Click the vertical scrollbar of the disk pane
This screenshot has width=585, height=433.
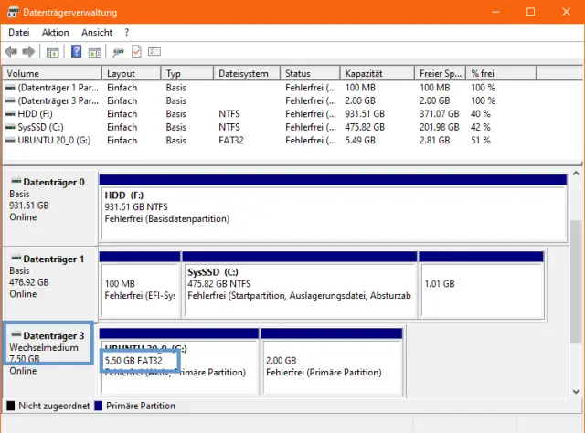[575, 274]
